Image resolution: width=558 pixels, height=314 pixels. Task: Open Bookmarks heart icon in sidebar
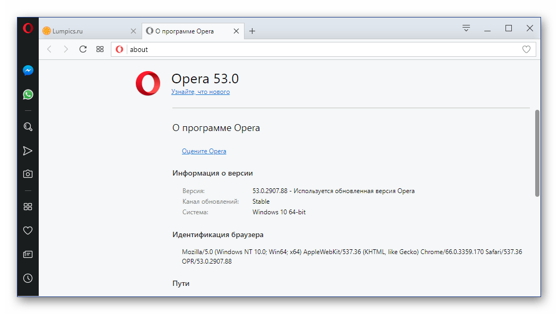coord(28,230)
